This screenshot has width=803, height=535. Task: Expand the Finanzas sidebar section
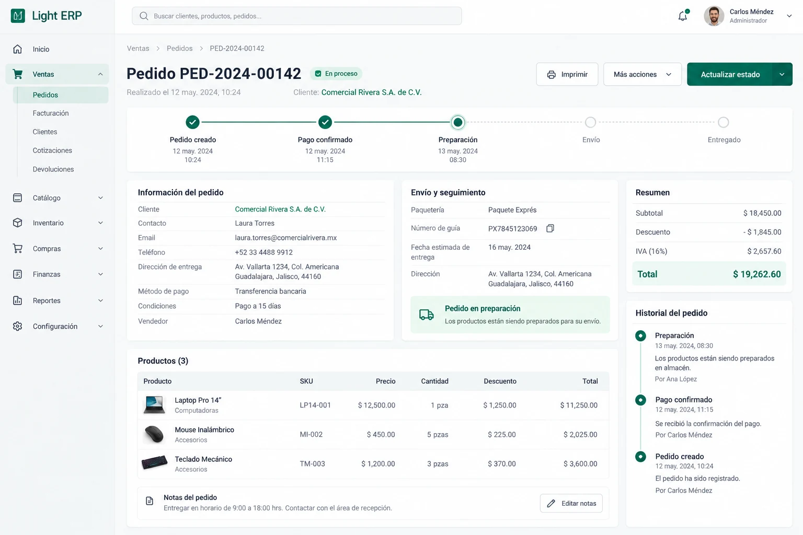[100, 274]
